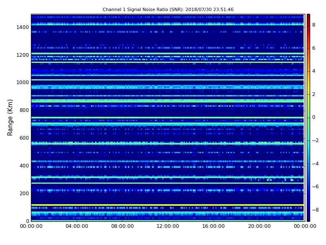
Task: Click the 12:00:00 time axis label
Action: point(168,226)
